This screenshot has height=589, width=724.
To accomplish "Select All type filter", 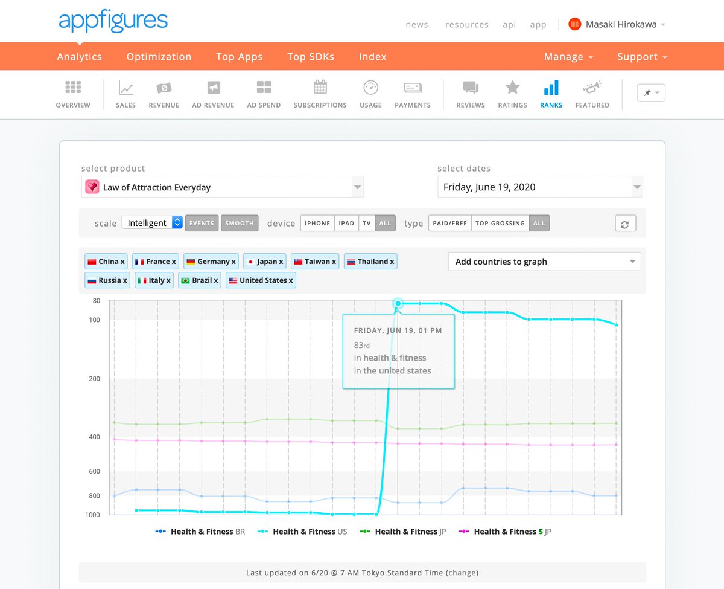I will tap(539, 223).
